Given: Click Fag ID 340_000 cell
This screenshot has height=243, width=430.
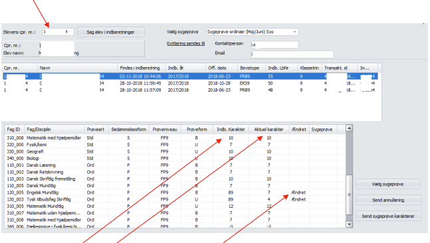Looking at the screenshot, I should (x=15, y=158).
